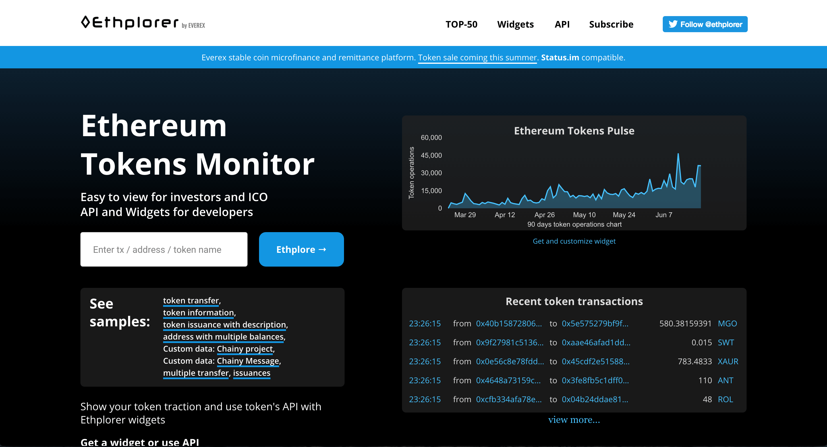Open the 'token information' sample
The width and height of the screenshot is (827, 447).
[198, 313]
